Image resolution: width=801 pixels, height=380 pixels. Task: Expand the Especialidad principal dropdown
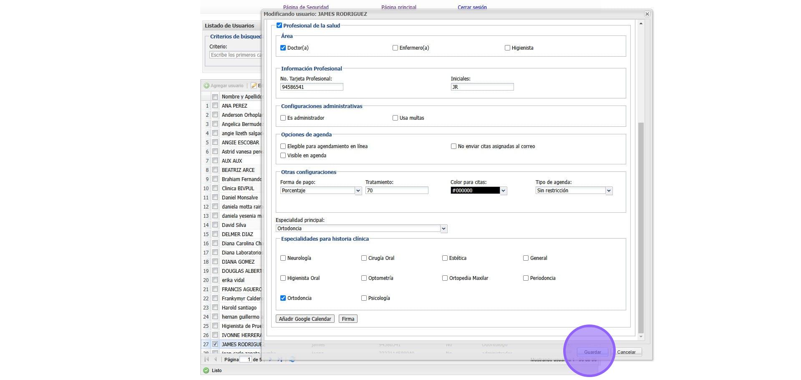(x=443, y=229)
